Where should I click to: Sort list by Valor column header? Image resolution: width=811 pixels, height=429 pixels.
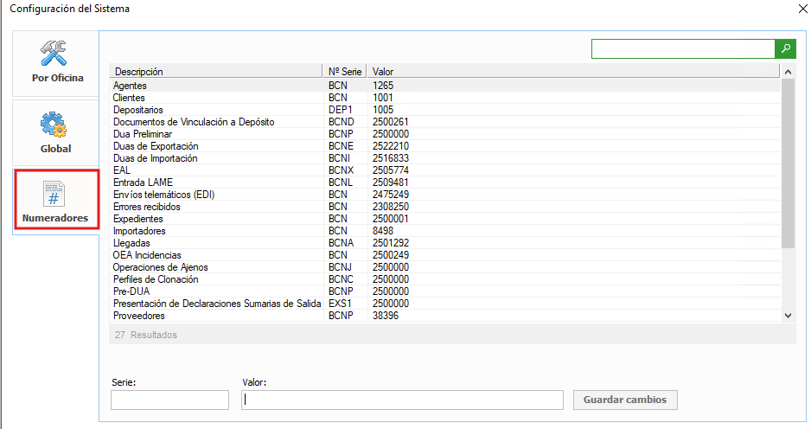click(571, 72)
